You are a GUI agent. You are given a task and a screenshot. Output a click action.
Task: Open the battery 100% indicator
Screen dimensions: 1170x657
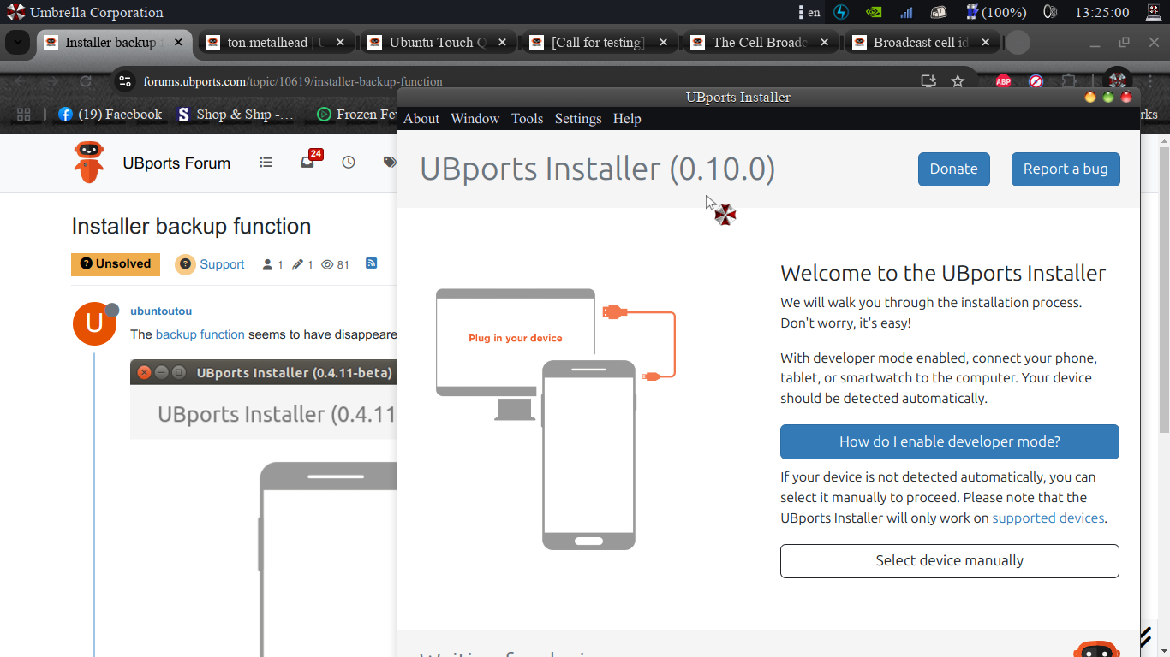pos(996,12)
